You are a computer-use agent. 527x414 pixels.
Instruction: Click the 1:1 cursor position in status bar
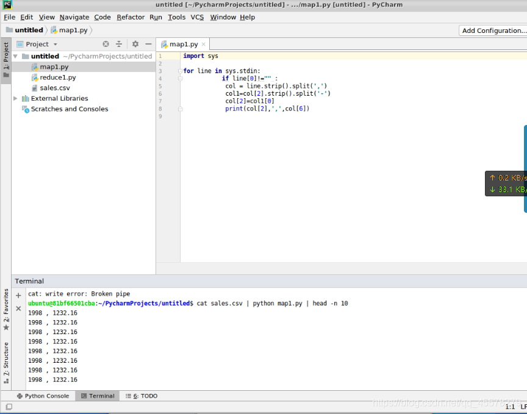pyautogui.click(x=510, y=407)
